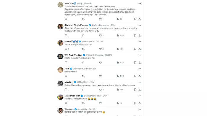The height and width of the screenshot is (116, 207).
Task: Retweet Rishabh Singh Parmar's post
Action: click(x=83, y=35)
